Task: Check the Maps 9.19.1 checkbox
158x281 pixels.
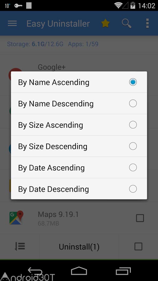Action: 140,218
